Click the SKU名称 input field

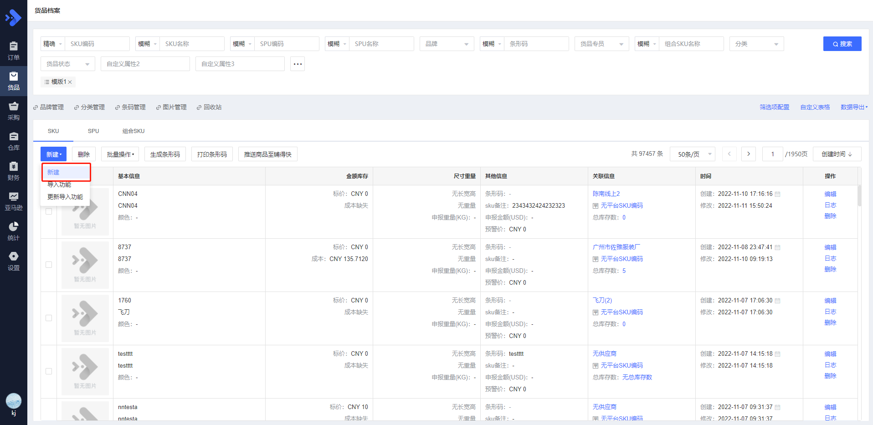tap(192, 44)
